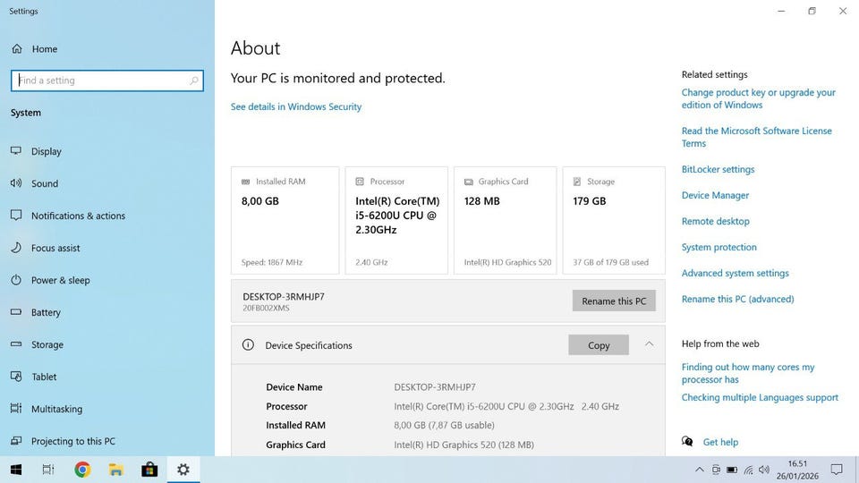
Task: Read the Microsoft Software License Terms
Action: [757, 137]
